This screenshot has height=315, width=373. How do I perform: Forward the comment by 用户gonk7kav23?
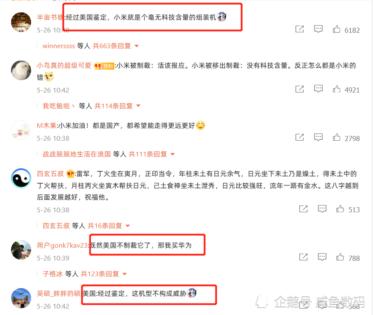[303, 257]
